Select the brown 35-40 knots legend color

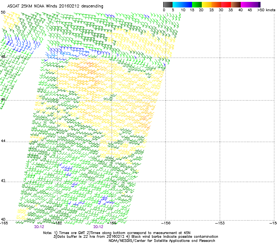[236, 4]
